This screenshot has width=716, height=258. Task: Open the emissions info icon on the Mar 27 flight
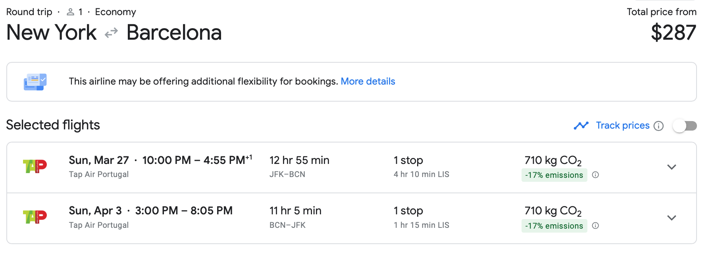[595, 175]
